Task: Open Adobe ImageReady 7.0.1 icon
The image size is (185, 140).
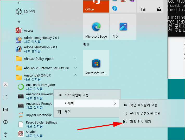Action: click(x=19, y=40)
